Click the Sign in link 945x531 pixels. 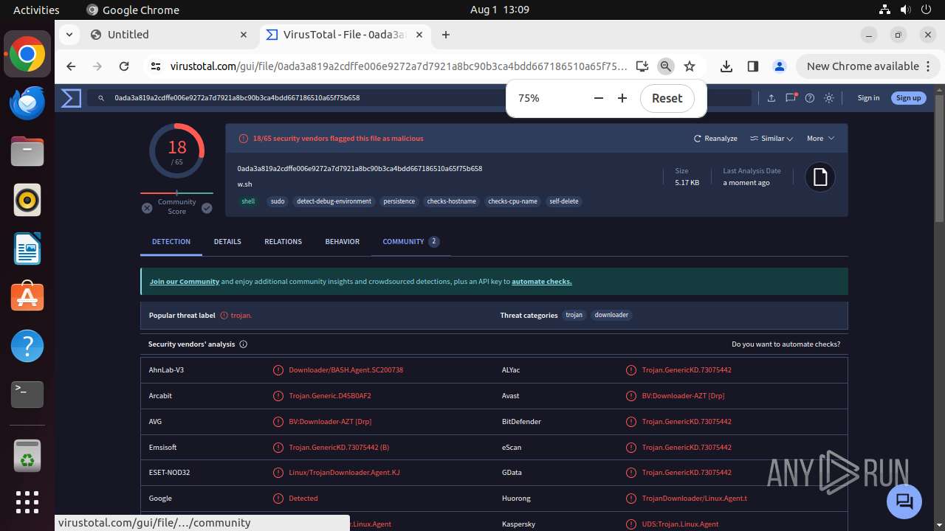868,98
